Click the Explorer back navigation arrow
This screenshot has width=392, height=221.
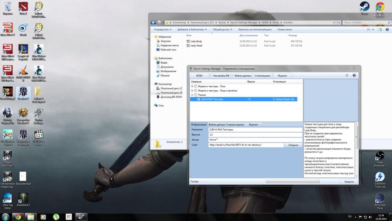click(154, 22)
